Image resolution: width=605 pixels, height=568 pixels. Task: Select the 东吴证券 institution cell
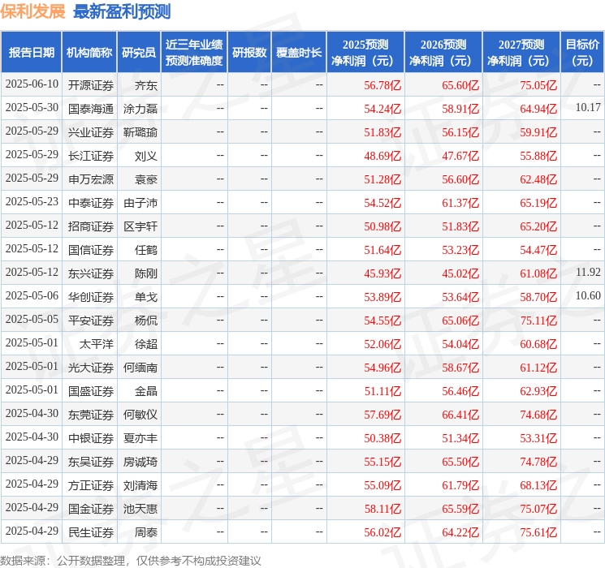click(91, 462)
